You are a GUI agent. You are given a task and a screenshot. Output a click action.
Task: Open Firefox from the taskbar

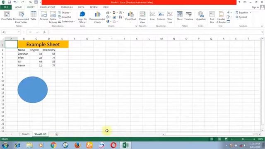(77, 145)
